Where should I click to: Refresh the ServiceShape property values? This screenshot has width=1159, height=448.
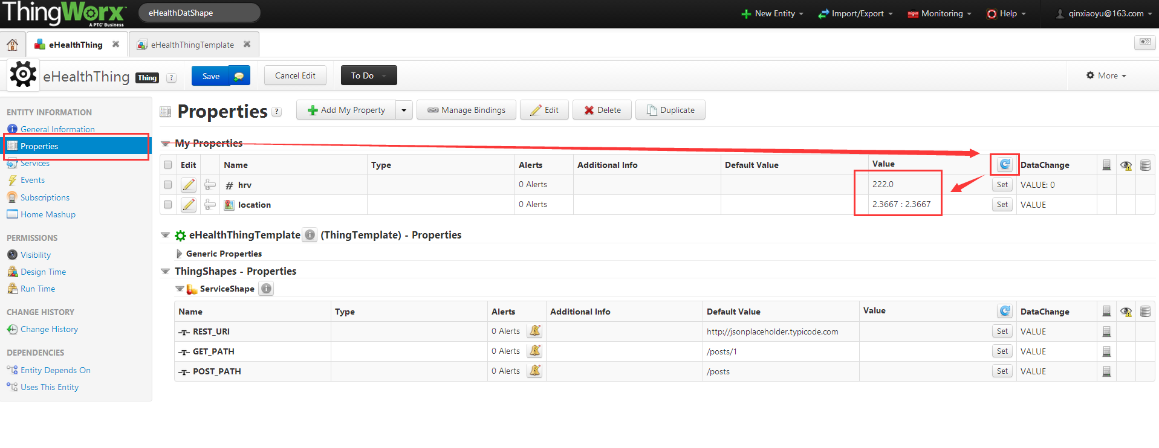point(1005,311)
